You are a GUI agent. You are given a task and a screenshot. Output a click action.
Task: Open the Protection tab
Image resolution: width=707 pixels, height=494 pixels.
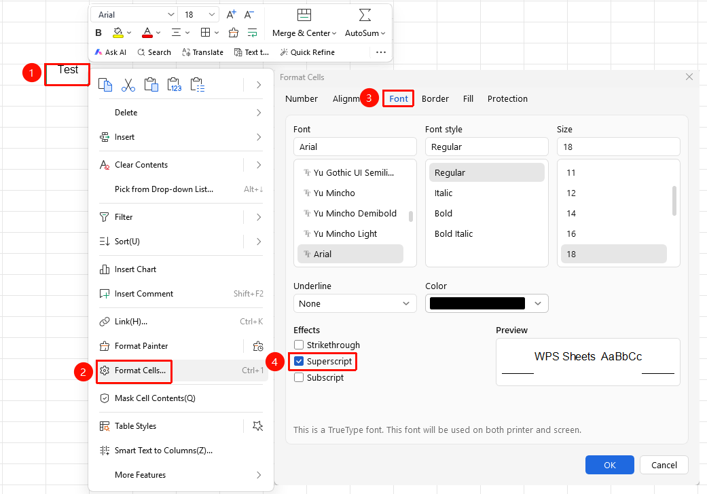click(507, 98)
